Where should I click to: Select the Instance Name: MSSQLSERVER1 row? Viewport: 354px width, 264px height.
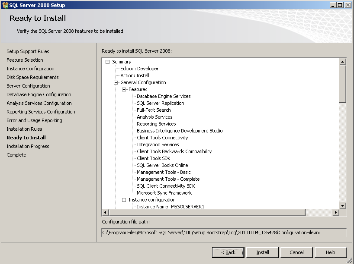171,207
